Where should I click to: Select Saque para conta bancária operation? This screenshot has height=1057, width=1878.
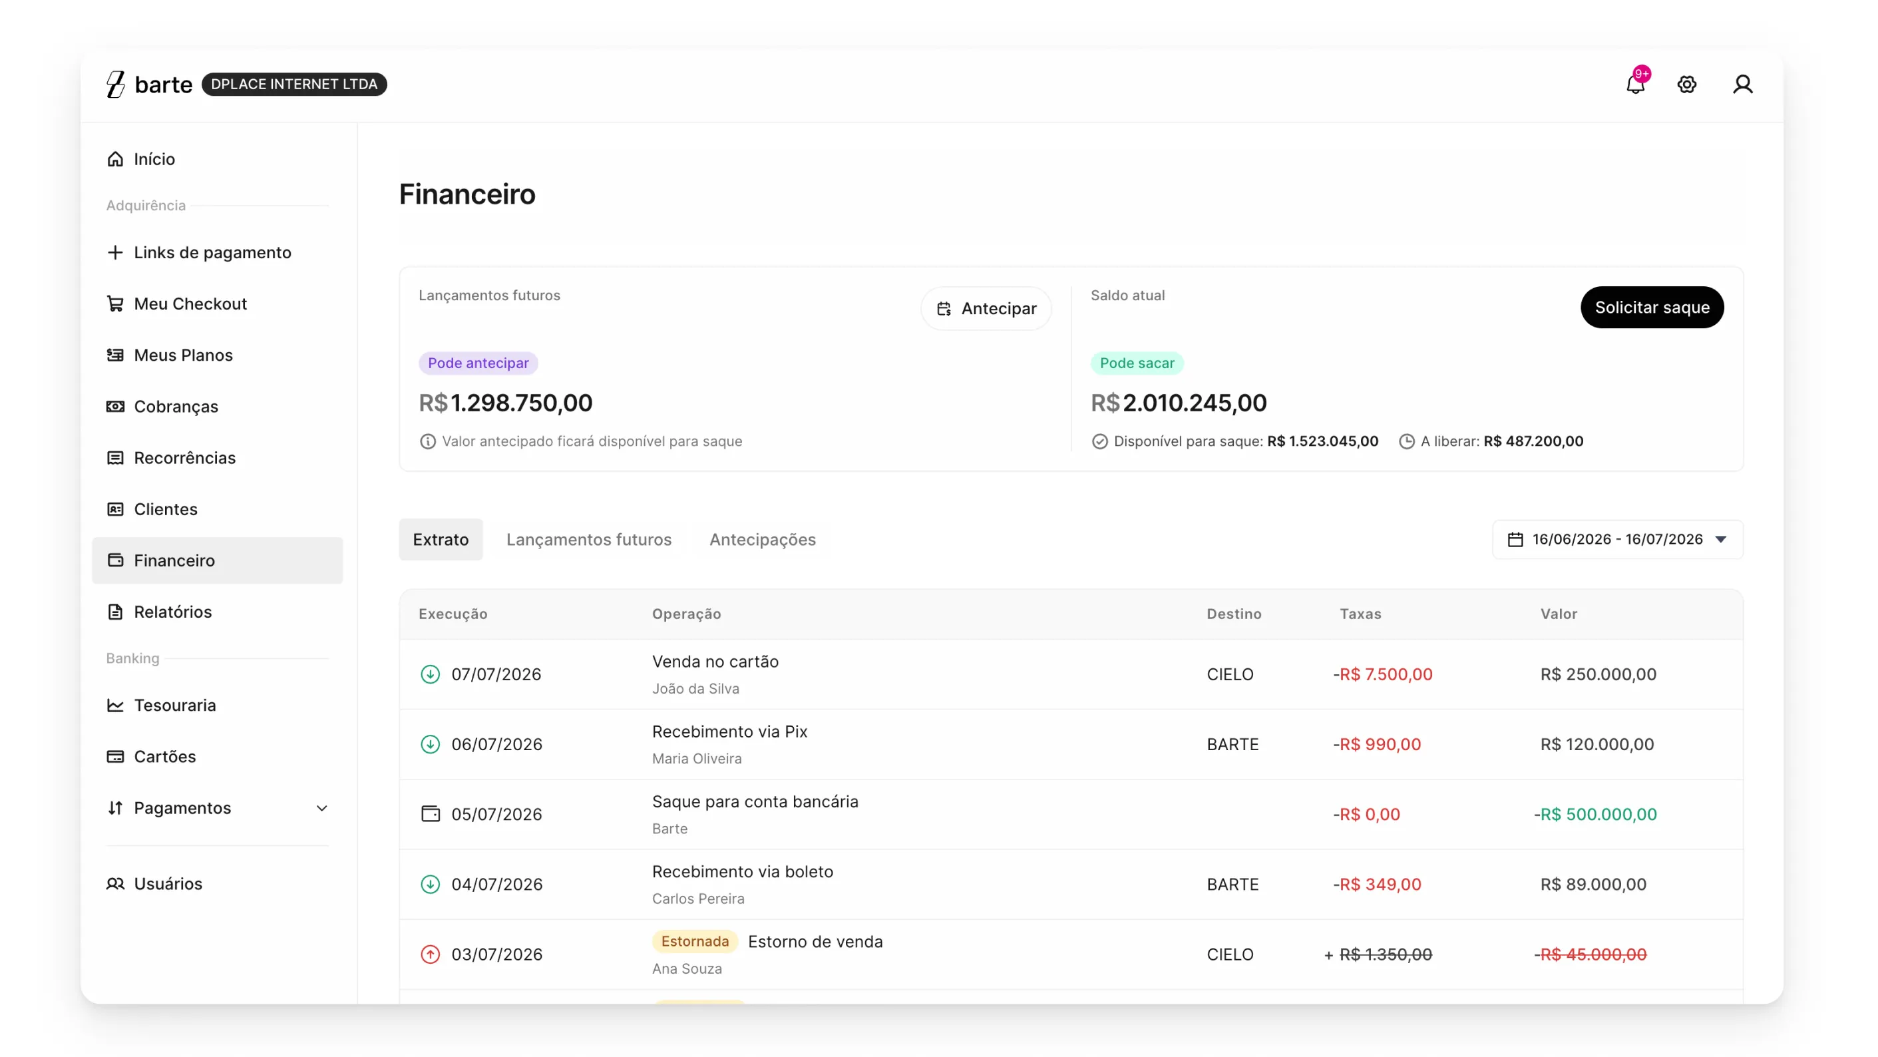click(755, 801)
